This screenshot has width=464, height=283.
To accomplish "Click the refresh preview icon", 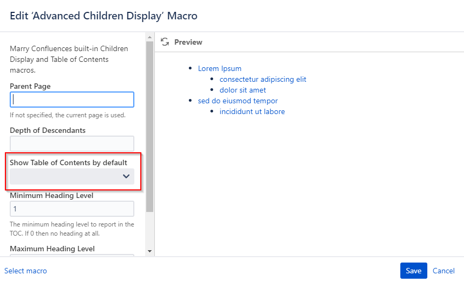I will pyautogui.click(x=165, y=42).
